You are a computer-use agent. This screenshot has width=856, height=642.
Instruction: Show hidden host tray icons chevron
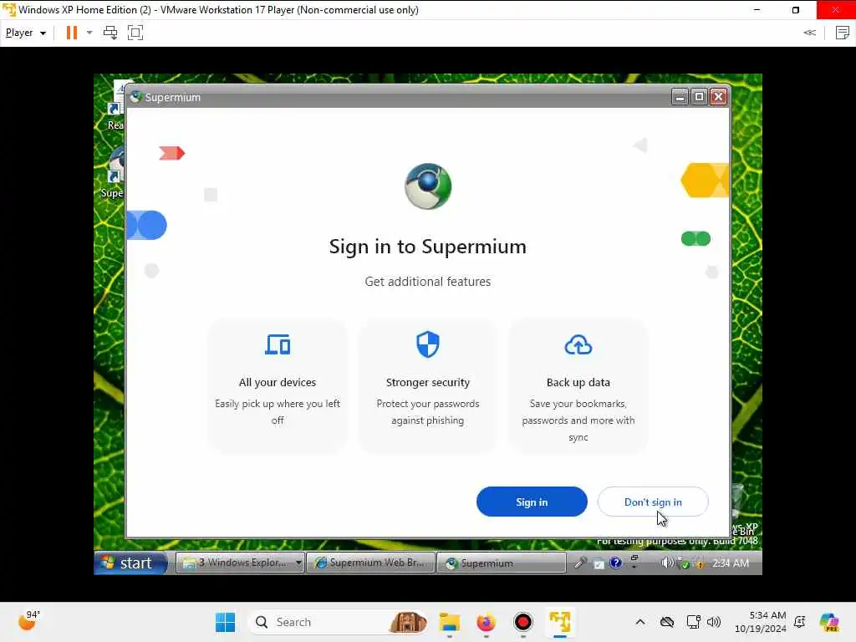(x=640, y=622)
